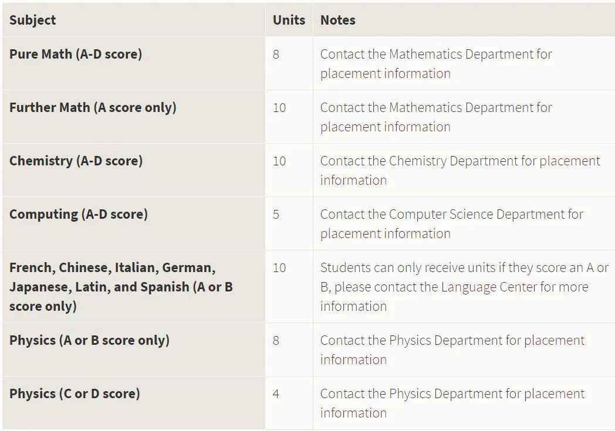This screenshot has height=431, width=615.
Task: Click the 4 units value for Physics
Action: coord(276,393)
